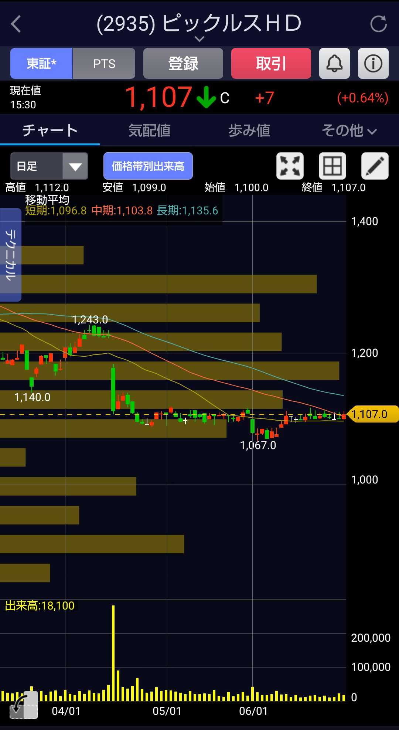Tap the 1,067.0 low price label

point(258,445)
